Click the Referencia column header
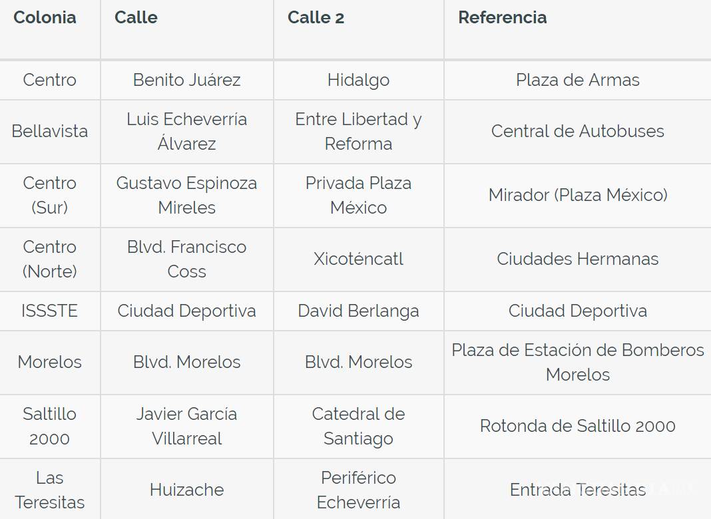Viewport: 711px width, 519px height. (502, 18)
